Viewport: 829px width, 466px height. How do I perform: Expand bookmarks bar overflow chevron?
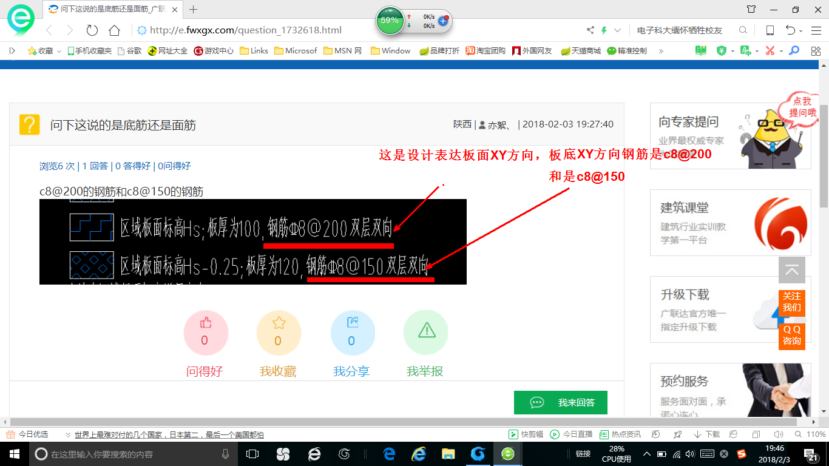661,51
